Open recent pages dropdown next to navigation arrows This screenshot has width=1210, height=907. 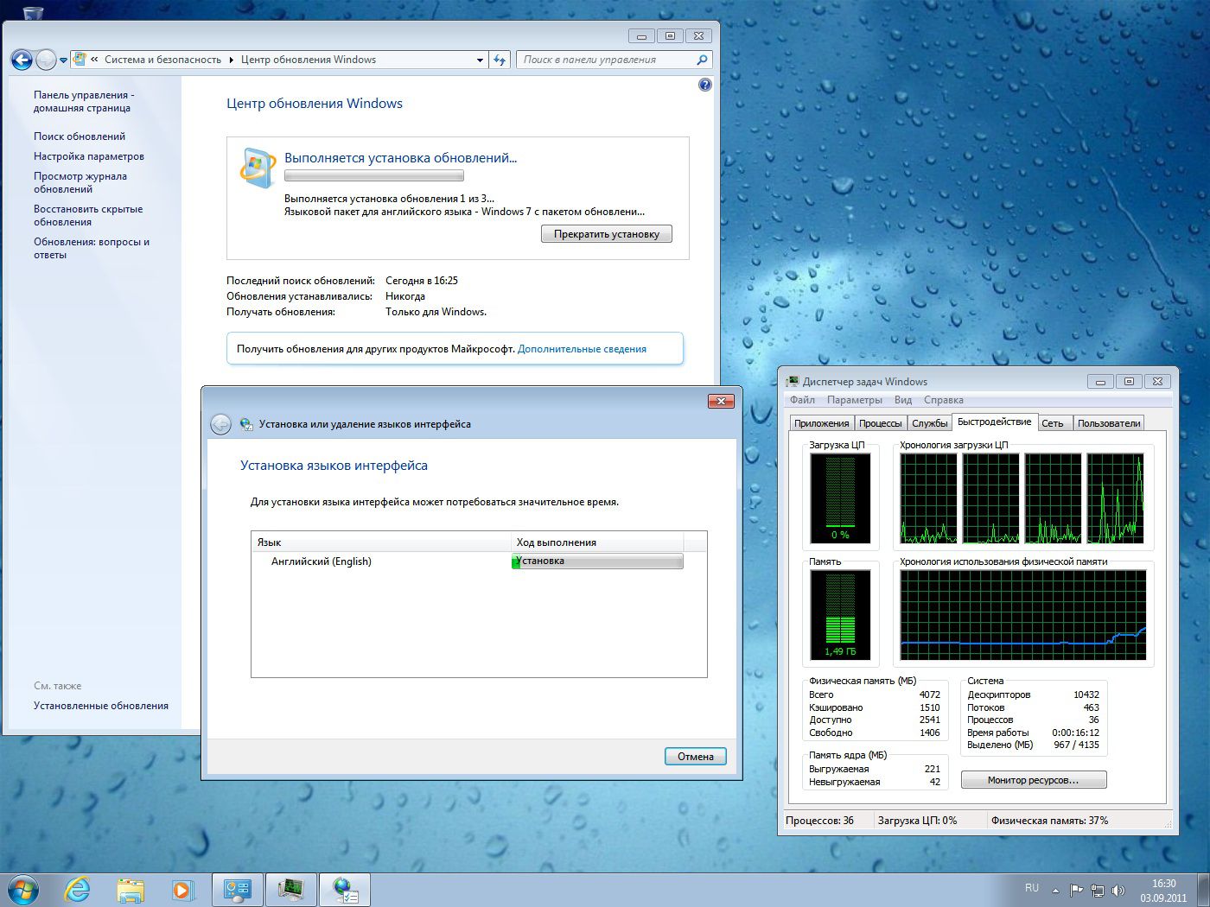point(63,60)
